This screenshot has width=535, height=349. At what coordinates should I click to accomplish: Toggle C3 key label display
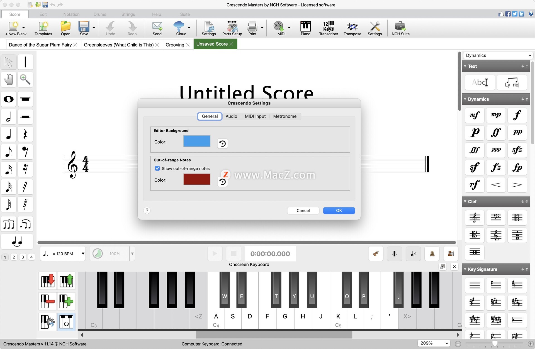[66, 322]
